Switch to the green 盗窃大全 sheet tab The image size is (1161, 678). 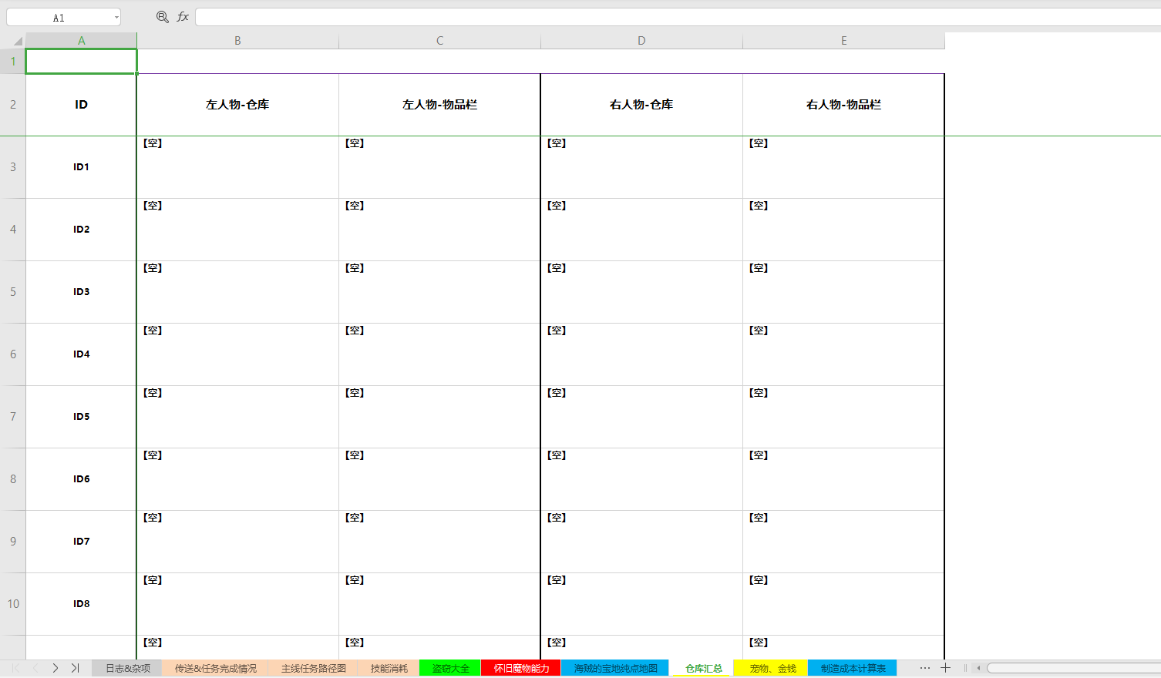coord(450,668)
